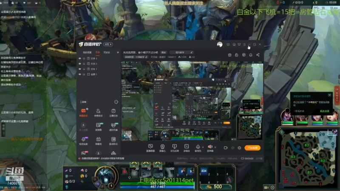This screenshot has height=191, width=340.
Task: Click the green link in the in-game popup
Action: click(325, 111)
